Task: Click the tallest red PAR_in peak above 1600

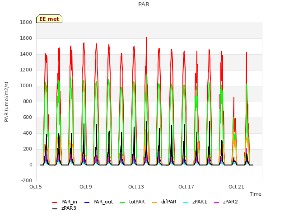Action: click(146, 38)
